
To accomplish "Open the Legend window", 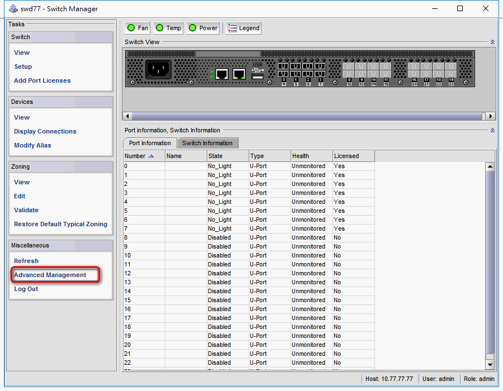I will (244, 28).
